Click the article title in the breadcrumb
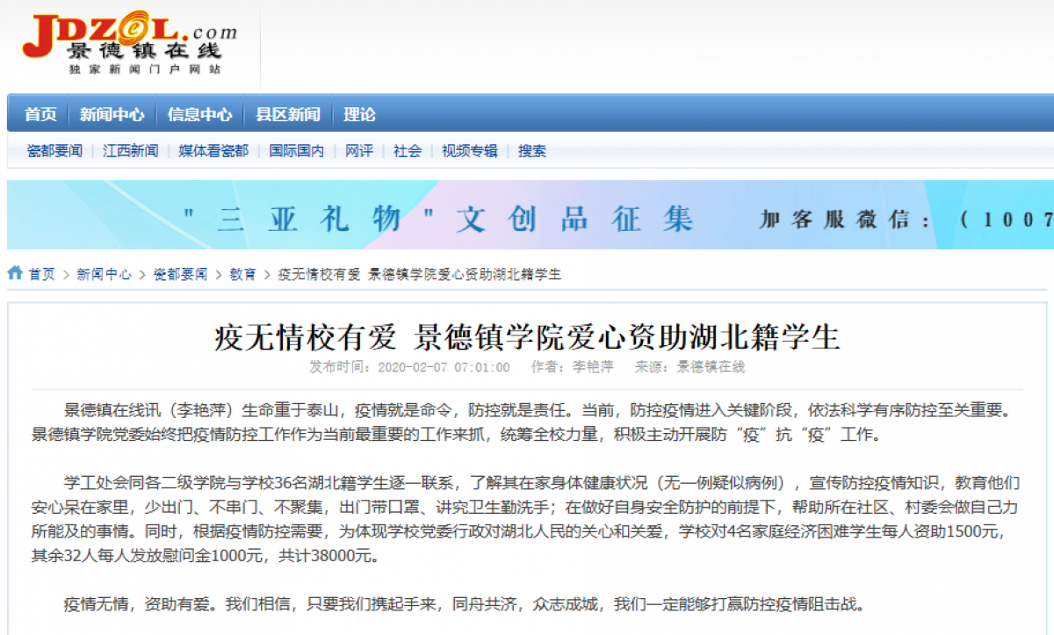The height and width of the screenshot is (635, 1054). pos(420,274)
